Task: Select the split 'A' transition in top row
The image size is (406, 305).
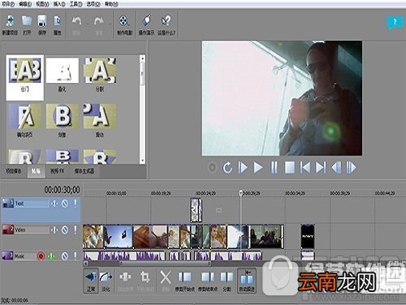Action: tap(100, 71)
